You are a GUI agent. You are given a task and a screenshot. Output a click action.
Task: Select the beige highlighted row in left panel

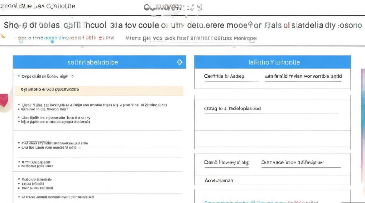click(99, 89)
